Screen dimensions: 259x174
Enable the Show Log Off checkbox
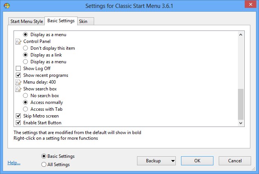coord(18,69)
